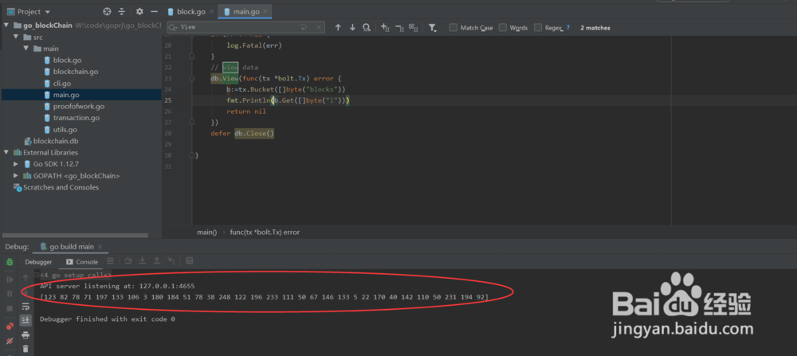Go to previous search occurrence
The width and height of the screenshot is (797, 356).
338,28
